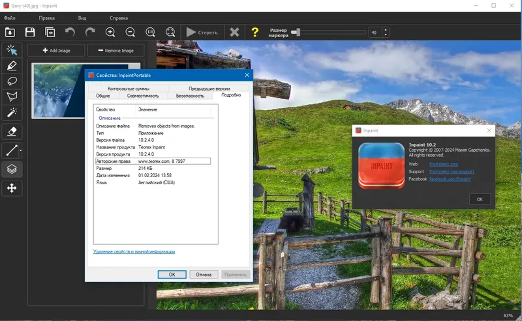Select the Polygonal lasso tool

coord(12,97)
